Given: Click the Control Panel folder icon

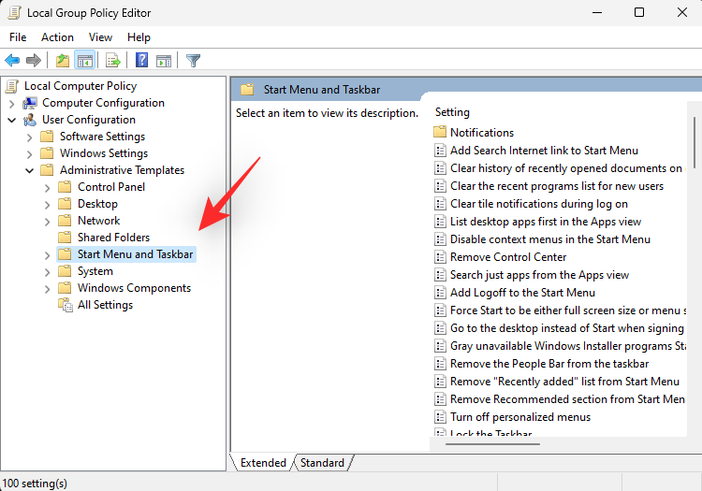Looking at the screenshot, I should tap(65, 186).
